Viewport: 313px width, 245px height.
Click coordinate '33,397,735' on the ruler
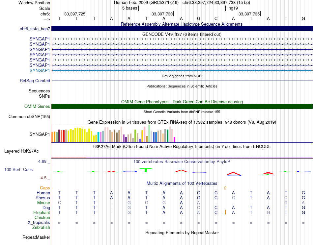coord(249,14)
